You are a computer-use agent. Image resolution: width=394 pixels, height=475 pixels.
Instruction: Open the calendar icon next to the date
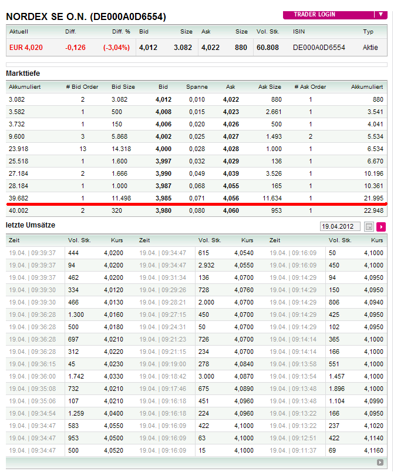369,226
